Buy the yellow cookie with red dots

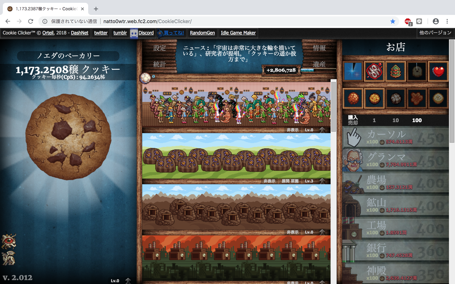coord(374,98)
